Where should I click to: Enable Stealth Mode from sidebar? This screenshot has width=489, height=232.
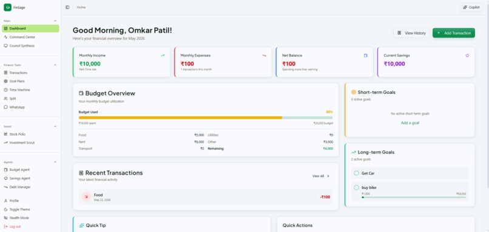point(30,218)
